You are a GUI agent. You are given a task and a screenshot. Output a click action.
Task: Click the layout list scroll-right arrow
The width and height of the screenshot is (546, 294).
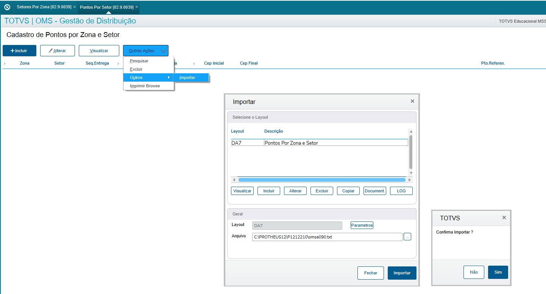(409, 180)
